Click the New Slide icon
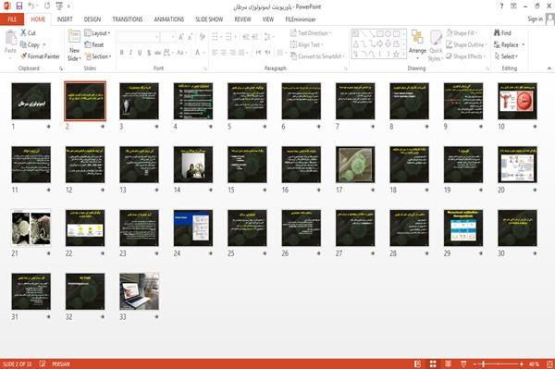555x369 pixels. coord(74,37)
